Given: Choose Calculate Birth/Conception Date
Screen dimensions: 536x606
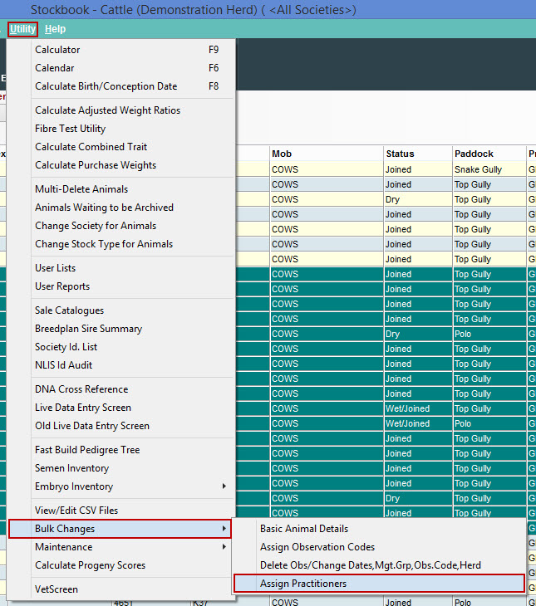Looking at the screenshot, I should point(120,86).
